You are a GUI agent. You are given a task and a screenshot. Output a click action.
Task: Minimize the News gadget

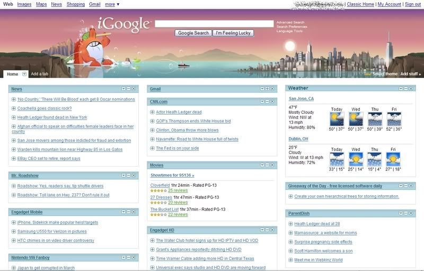pos(129,88)
